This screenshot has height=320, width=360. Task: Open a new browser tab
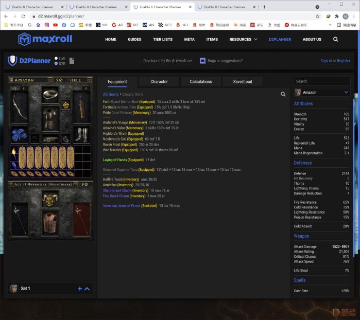(264, 7)
